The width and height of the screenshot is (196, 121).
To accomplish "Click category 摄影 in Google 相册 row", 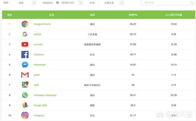I will (92, 105).
